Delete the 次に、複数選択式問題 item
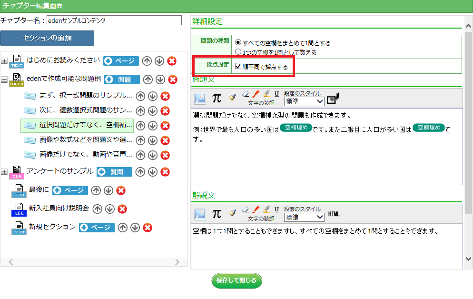Screen dimensions: 473x299 pos(165,111)
